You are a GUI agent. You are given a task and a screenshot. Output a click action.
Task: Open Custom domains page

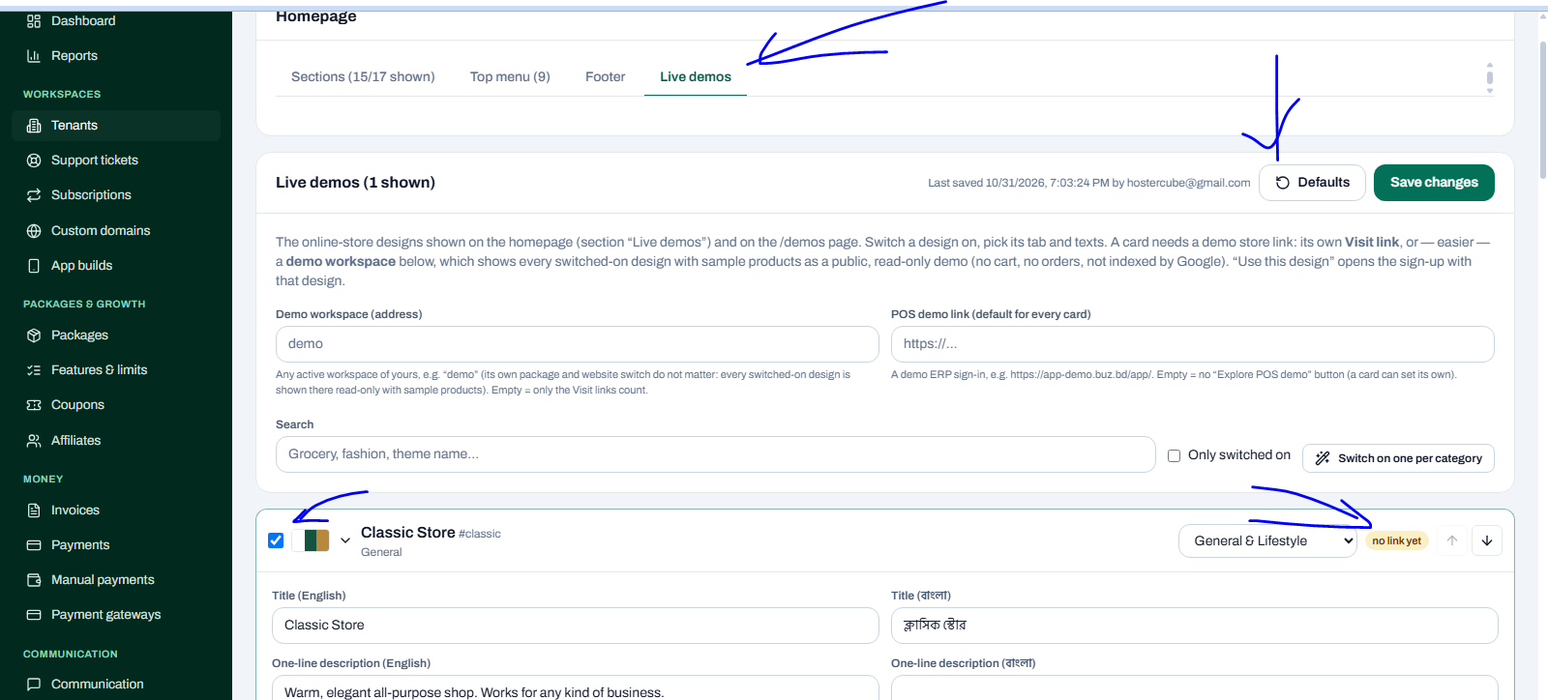116,230
